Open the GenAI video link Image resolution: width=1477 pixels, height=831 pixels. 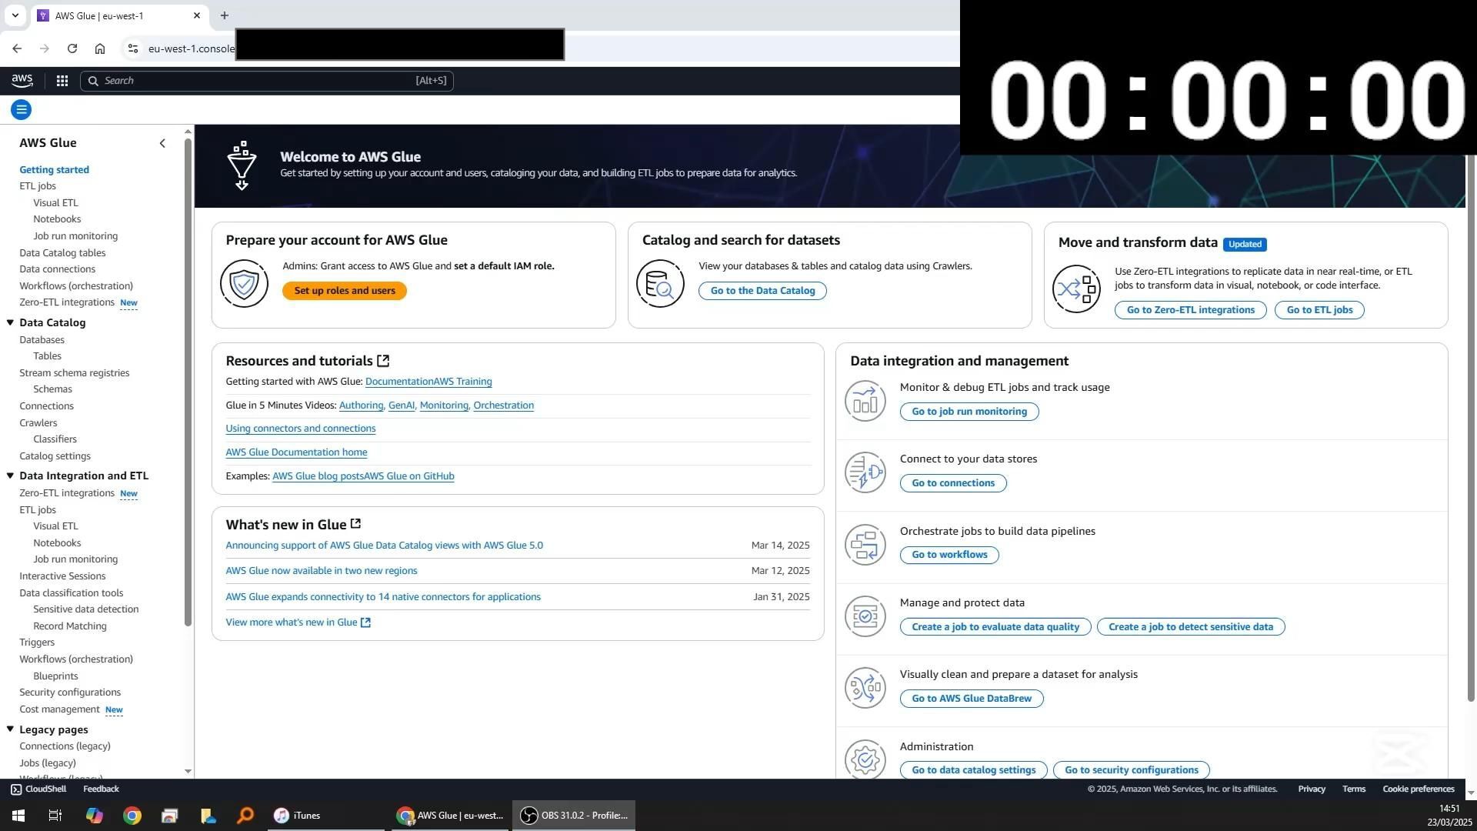coord(402,405)
